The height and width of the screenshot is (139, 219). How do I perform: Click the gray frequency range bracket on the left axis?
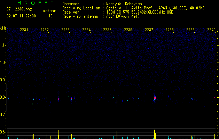[x=7, y=97]
